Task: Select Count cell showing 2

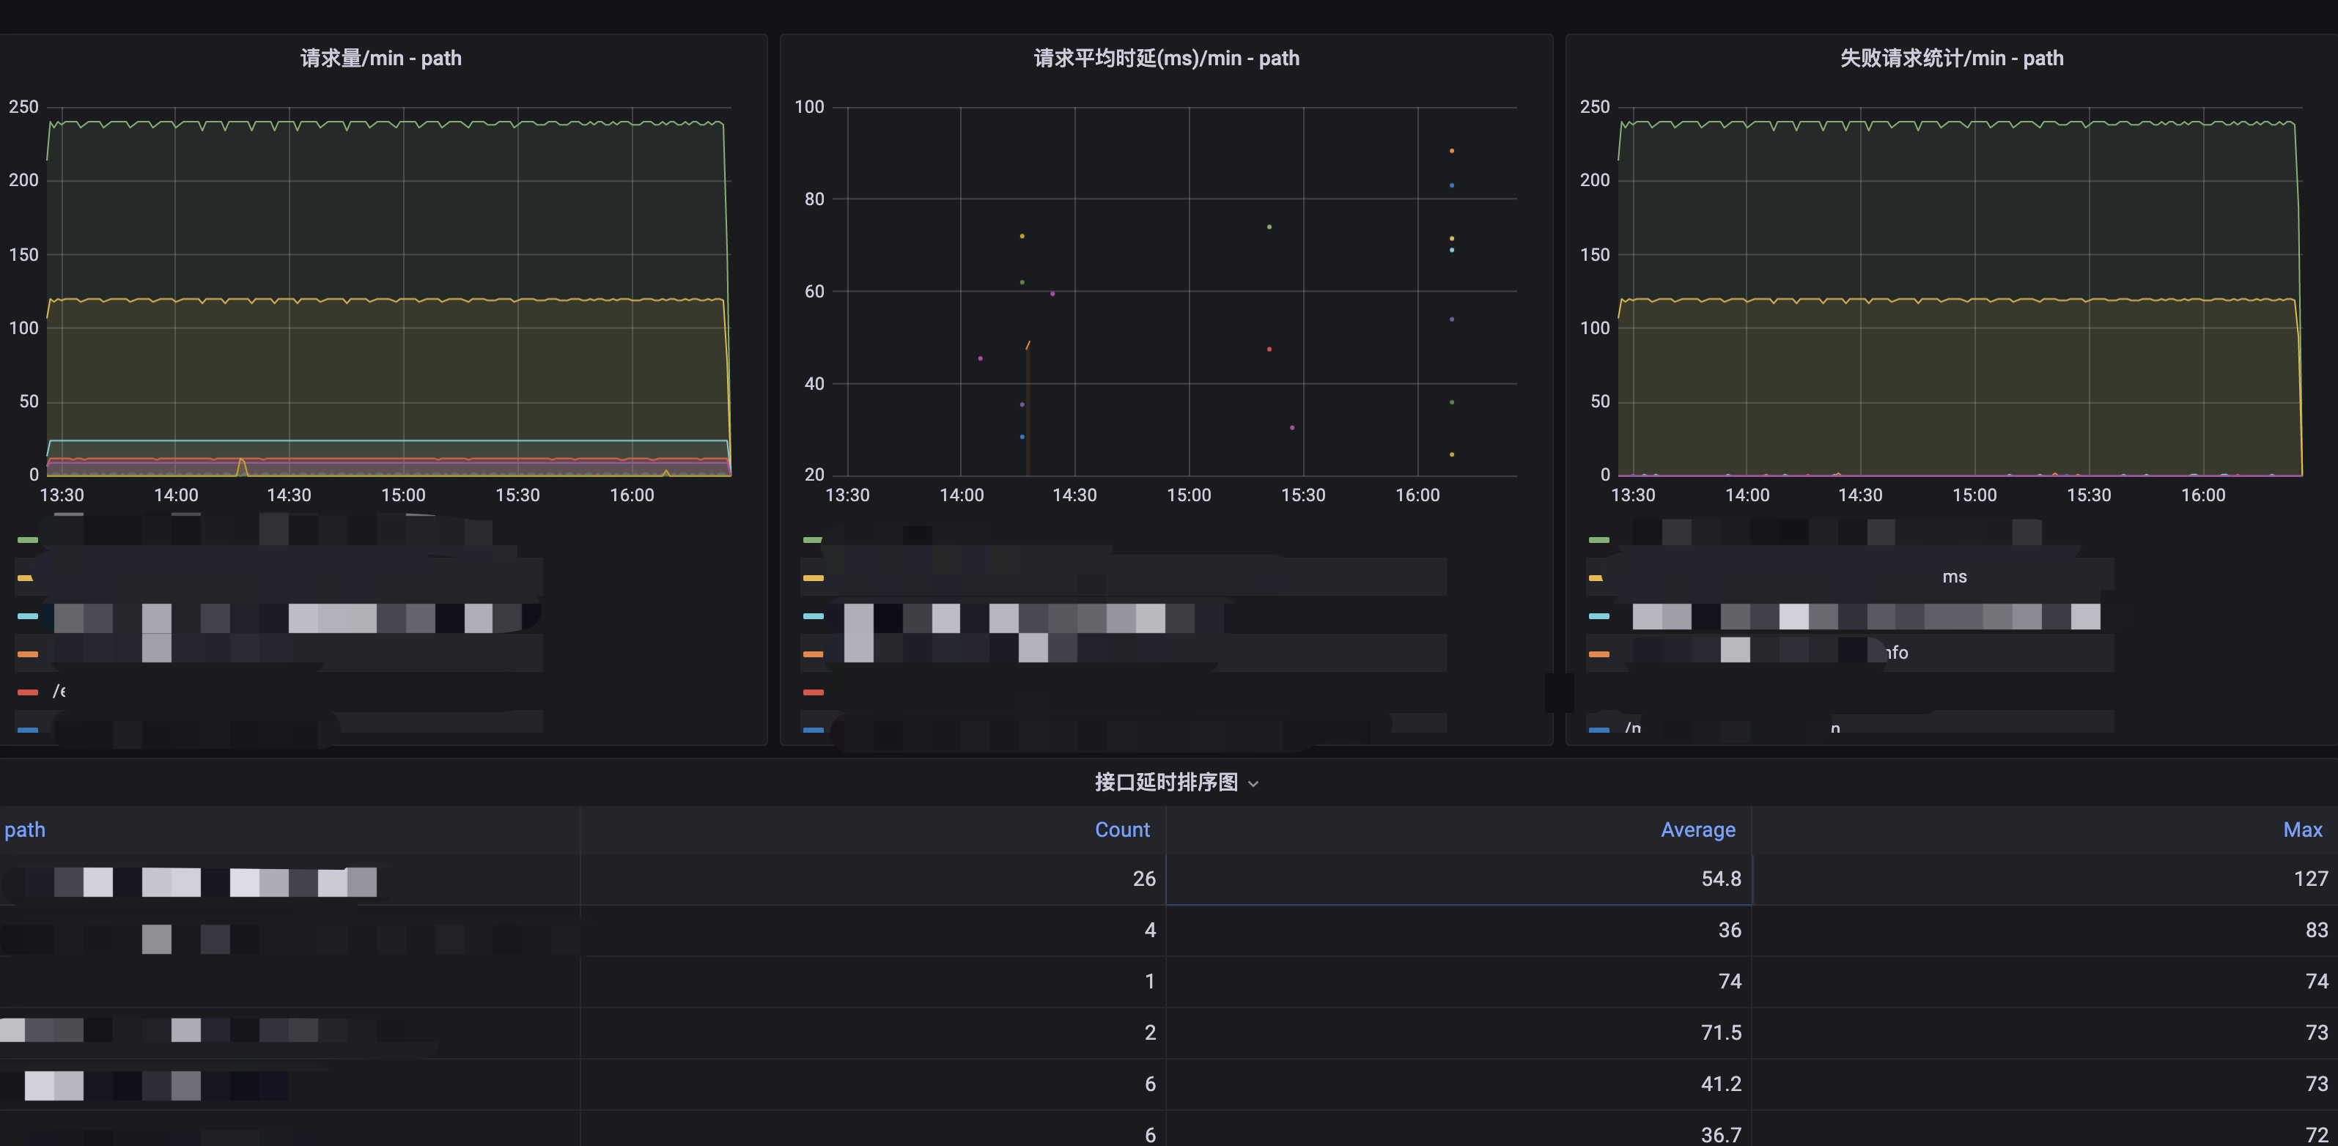Action: [871, 1032]
